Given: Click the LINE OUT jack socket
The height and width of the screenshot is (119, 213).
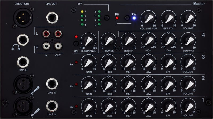Looking at the screenshot, I should tap(52, 18).
